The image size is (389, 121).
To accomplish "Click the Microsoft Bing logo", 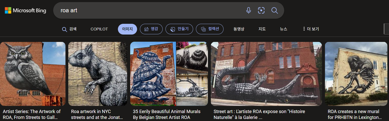I will [25, 10].
